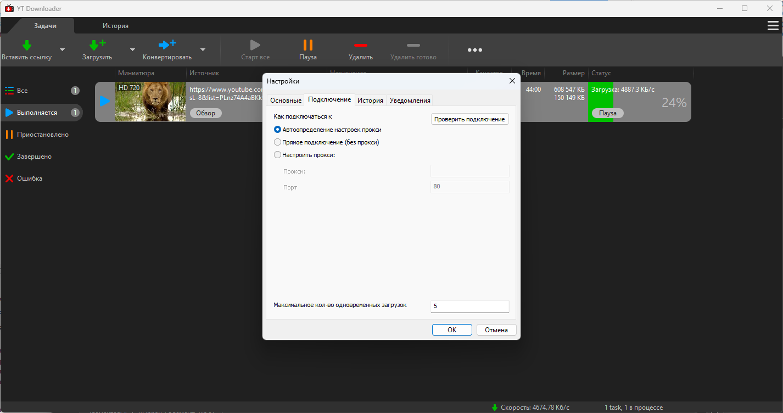Choose the configure proxy radio button
783x413 pixels.
[277, 155]
